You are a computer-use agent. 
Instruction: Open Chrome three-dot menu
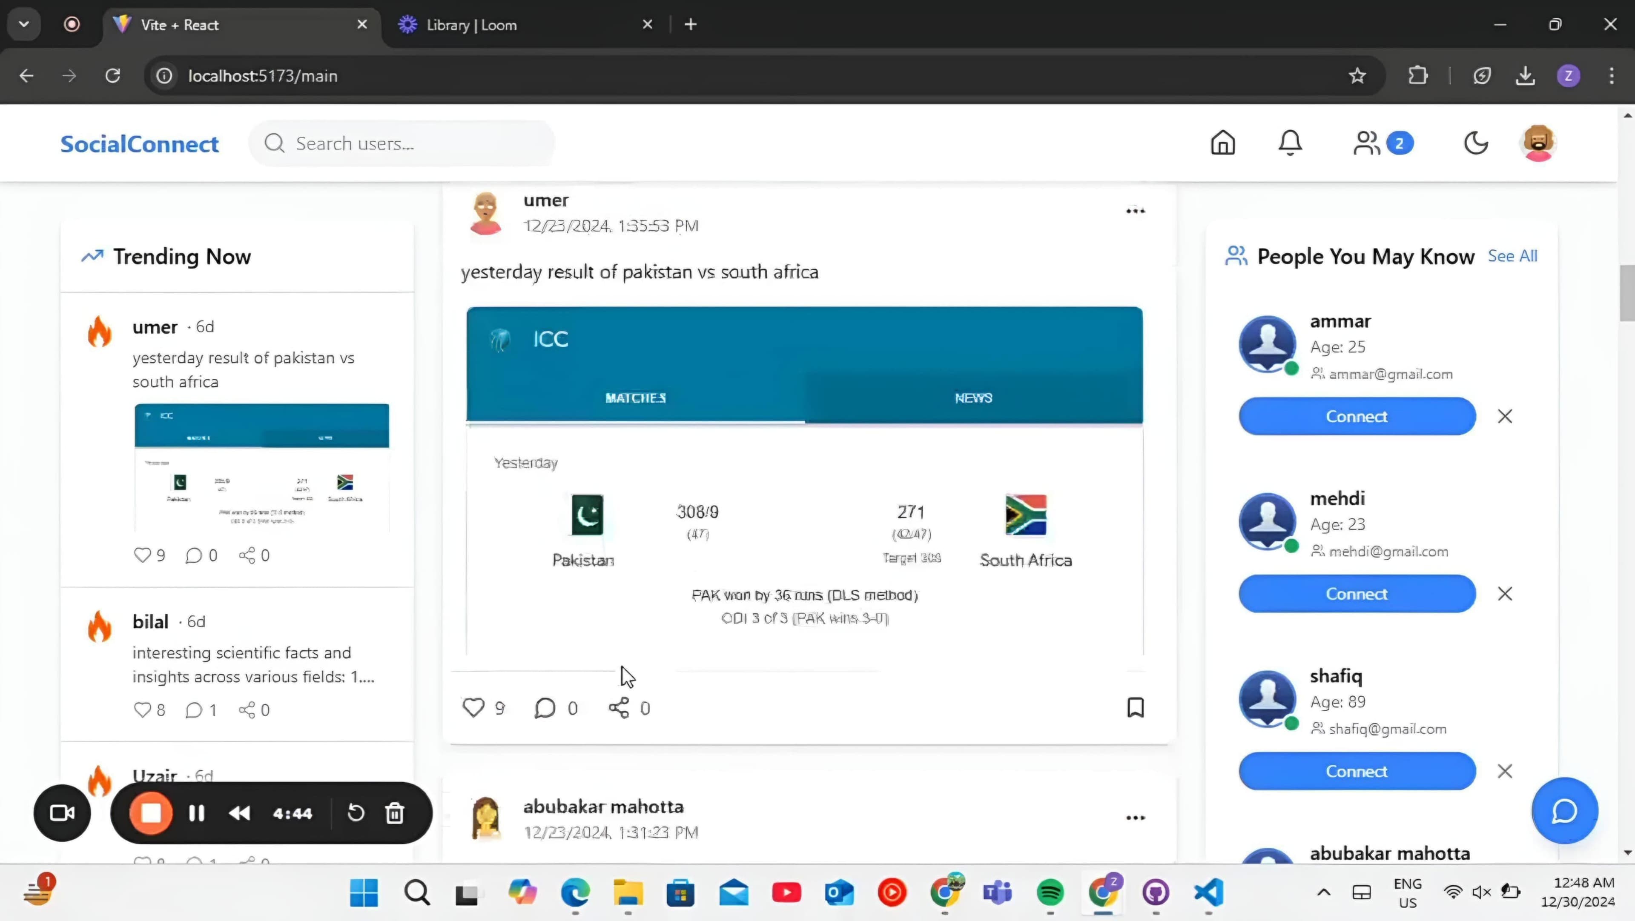(x=1612, y=76)
